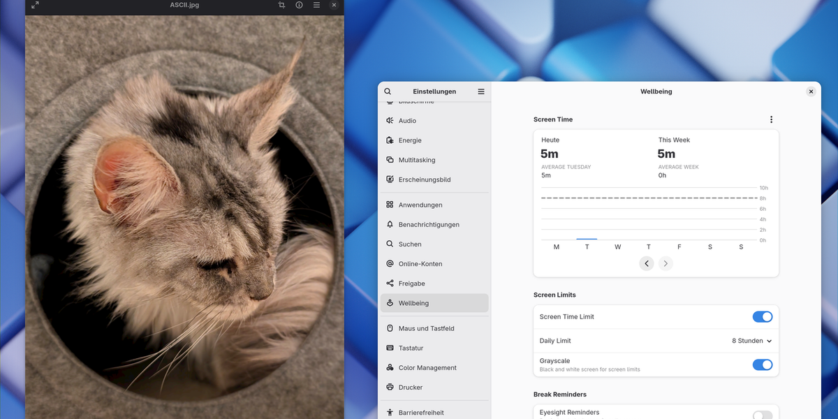Close the Wellbeing settings window
Screen dimensions: 838x419
[x=811, y=91]
